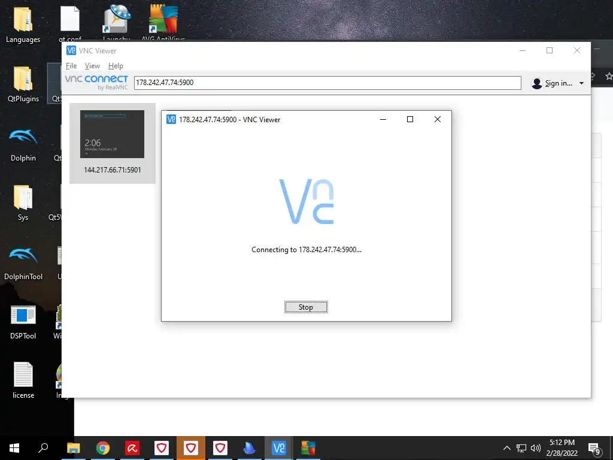The width and height of the screenshot is (613, 460).
Task: Open the View menu in VNC Viewer
Action: tap(92, 66)
